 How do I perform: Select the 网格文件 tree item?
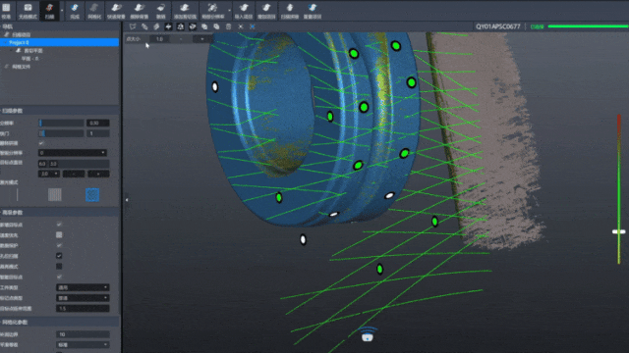[21, 67]
